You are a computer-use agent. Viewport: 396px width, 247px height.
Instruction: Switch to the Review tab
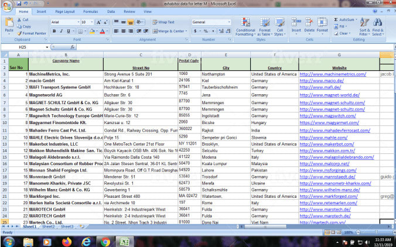[129, 12]
